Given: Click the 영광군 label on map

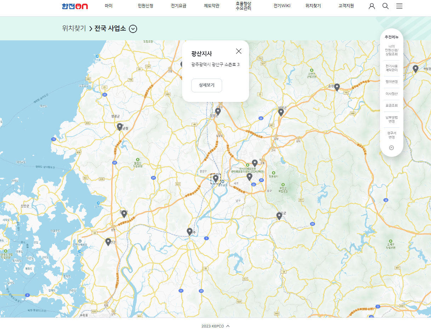Looking at the screenshot, I should click(x=115, y=116).
